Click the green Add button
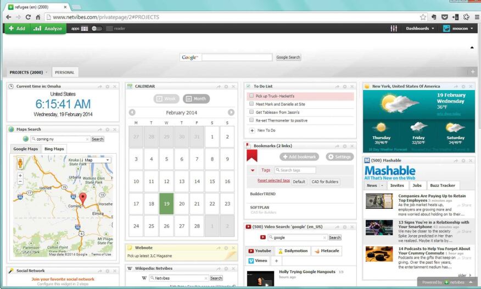This screenshot has width=481, height=289. pyautogui.click(x=17, y=29)
